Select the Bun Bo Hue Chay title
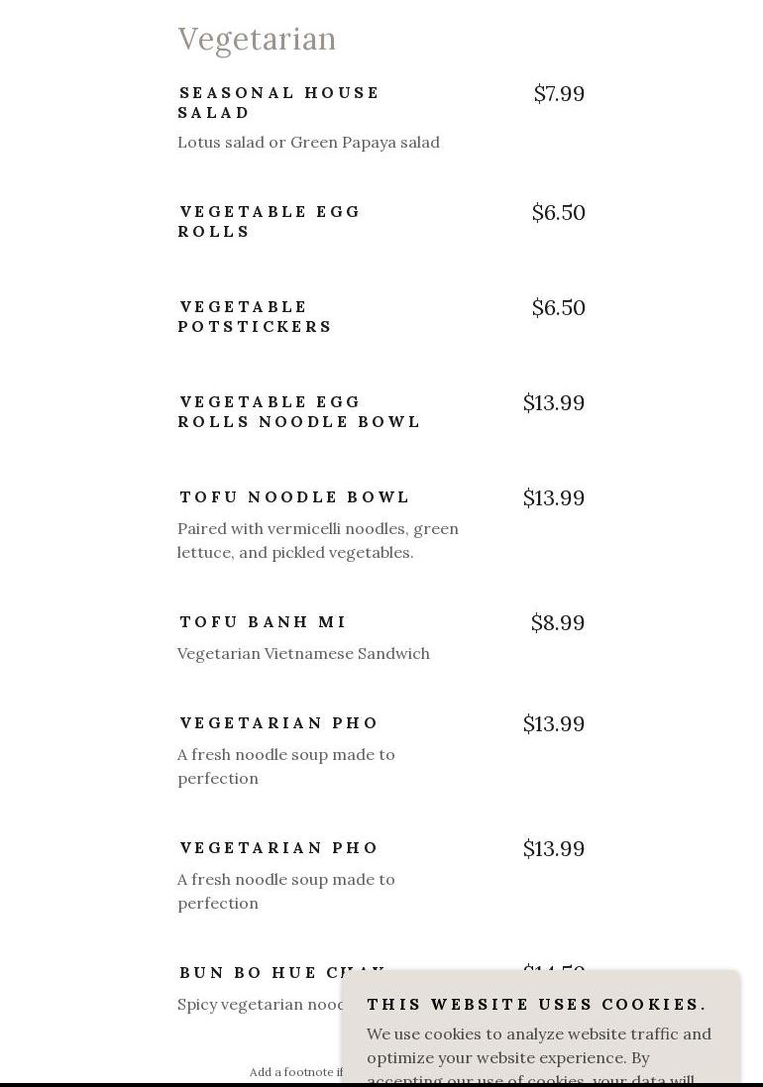 coord(260,972)
